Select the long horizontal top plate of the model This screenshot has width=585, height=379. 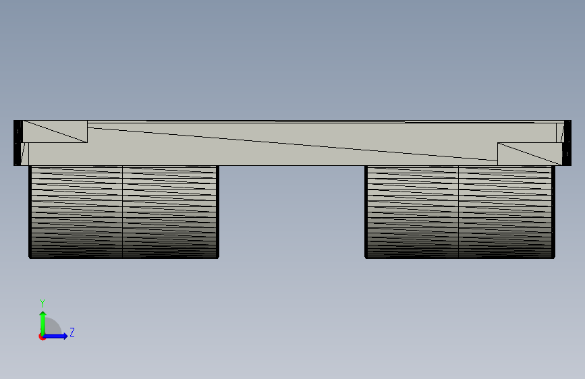pos(293,143)
